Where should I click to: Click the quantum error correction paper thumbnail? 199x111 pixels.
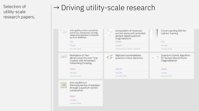[63, 31]
